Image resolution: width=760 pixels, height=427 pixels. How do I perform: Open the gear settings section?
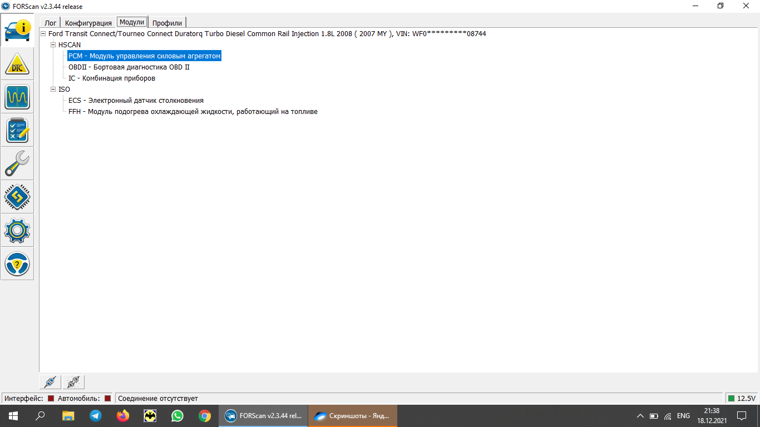click(x=17, y=230)
